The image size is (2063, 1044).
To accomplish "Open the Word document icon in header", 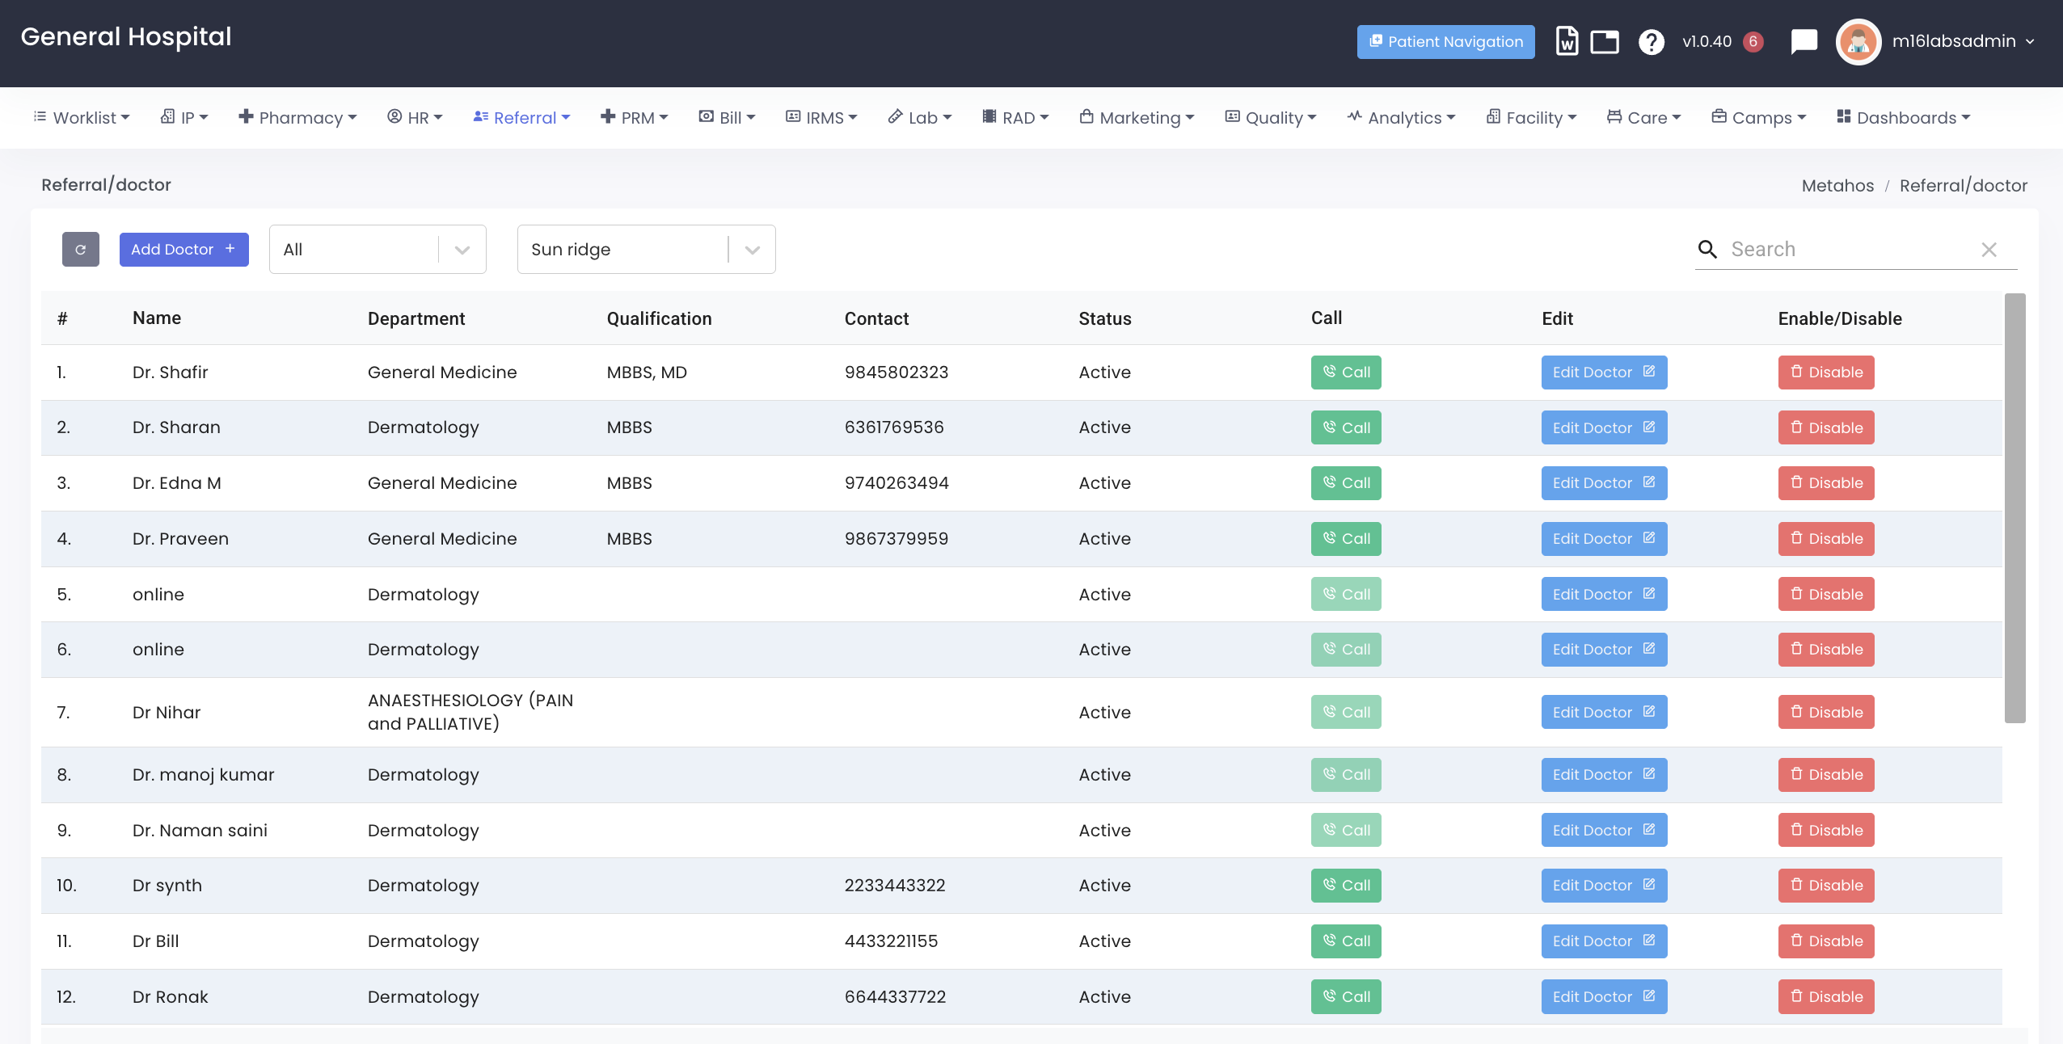I will tap(1567, 41).
